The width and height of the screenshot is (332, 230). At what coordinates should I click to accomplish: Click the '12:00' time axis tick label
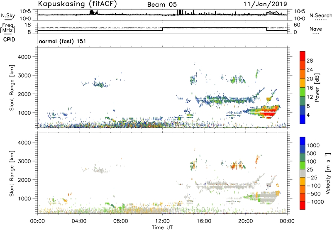point(162,221)
